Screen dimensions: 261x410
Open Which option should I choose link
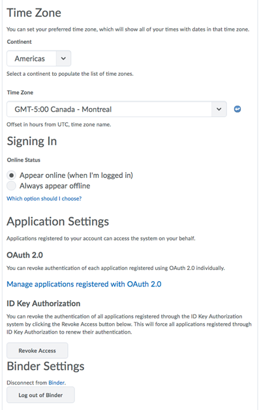[44, 199]
